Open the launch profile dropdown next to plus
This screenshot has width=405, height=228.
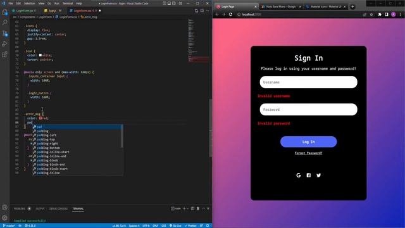(x=187, y=208)
